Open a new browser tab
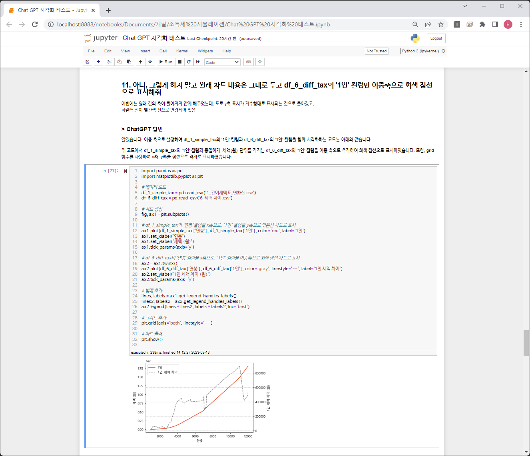530x456 pixels. coord(108,10)
